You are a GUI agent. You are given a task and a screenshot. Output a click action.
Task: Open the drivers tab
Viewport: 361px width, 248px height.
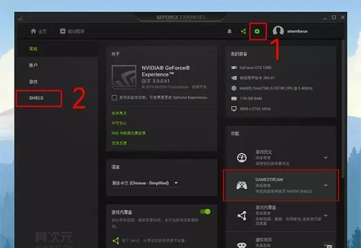72,32
